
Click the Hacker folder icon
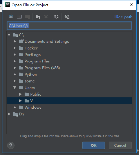(21, 48)
